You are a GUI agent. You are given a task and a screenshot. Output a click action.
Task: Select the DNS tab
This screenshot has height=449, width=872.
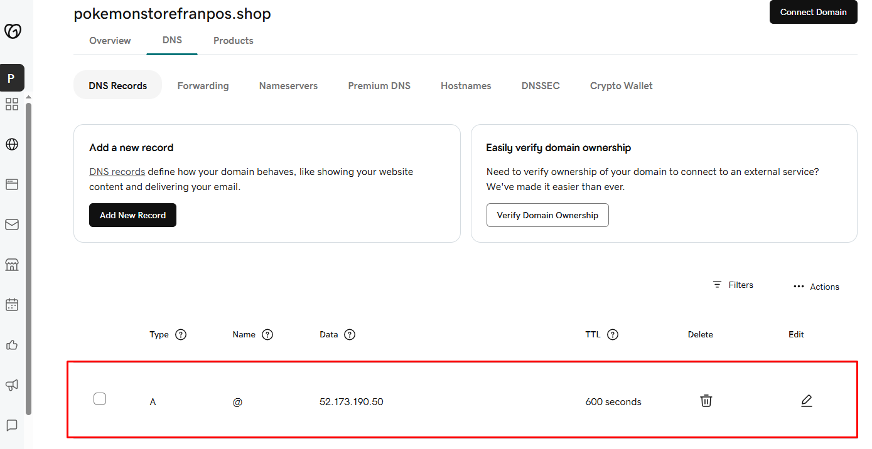click(x=172, y=40)
